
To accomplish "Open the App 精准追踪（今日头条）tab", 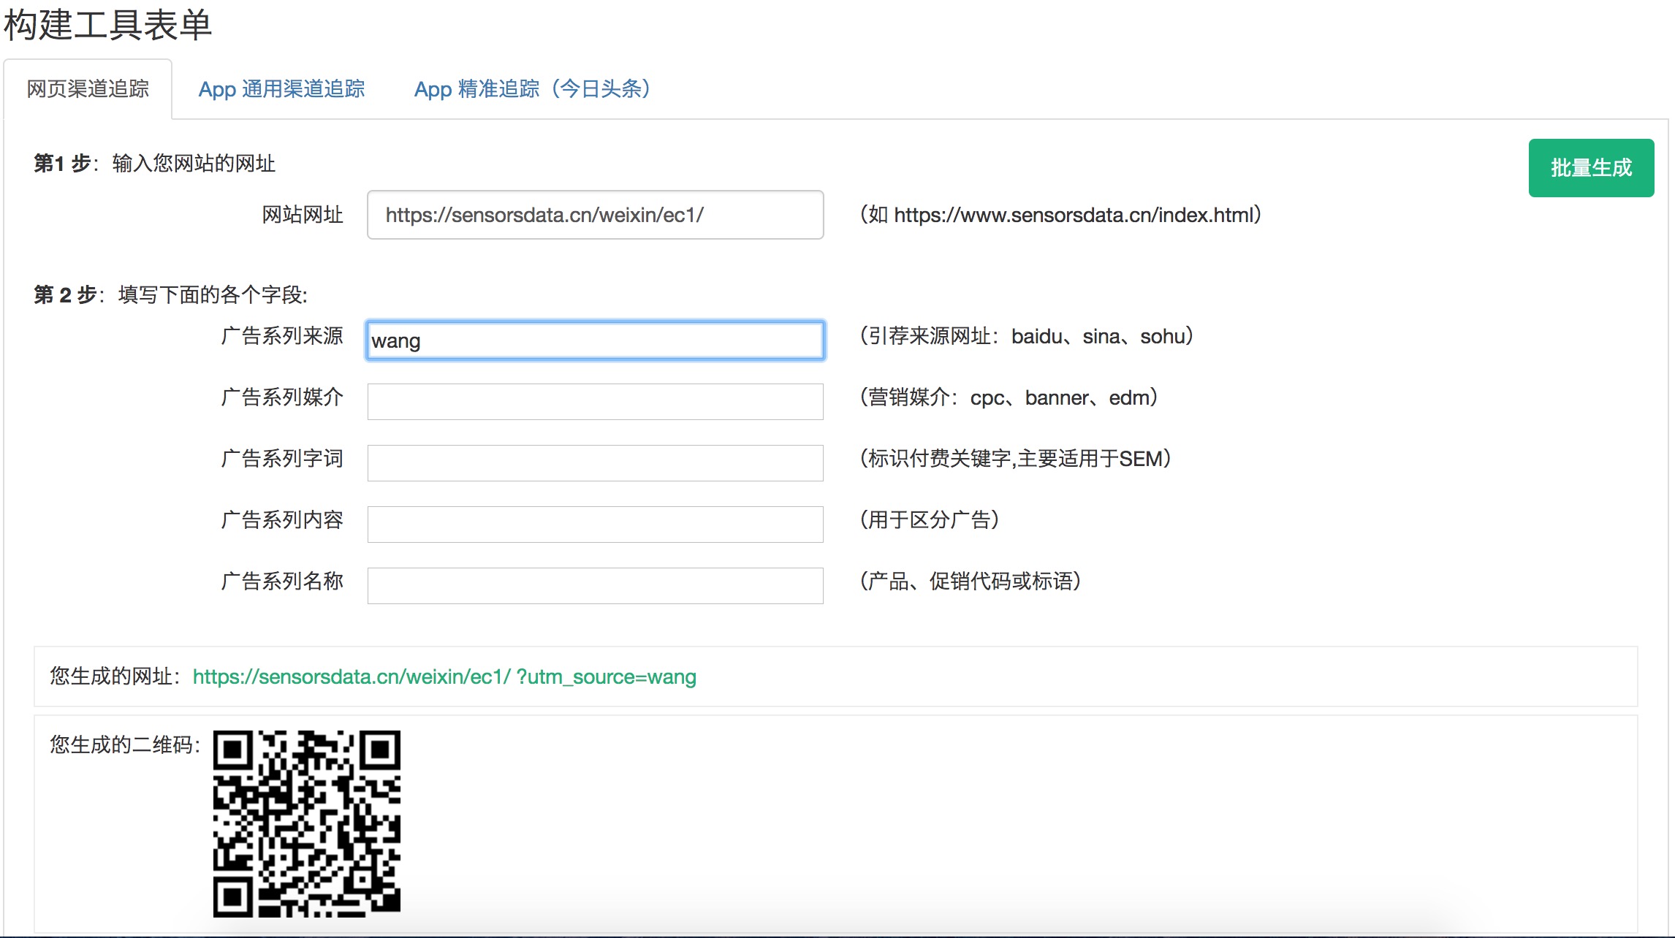I will point(532,89).
